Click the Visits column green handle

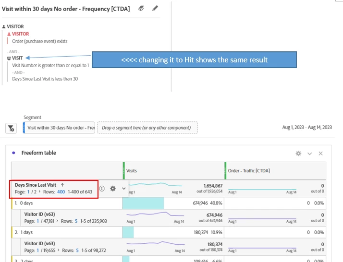(124, 171)
